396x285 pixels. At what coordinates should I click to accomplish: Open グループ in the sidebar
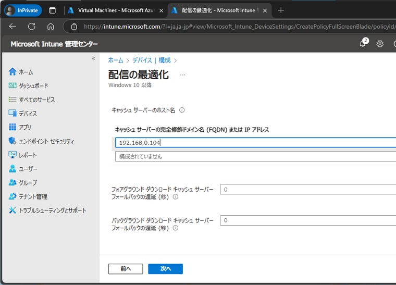click(23, 182)
